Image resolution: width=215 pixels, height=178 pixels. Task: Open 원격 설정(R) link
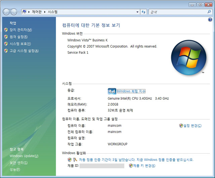(x=19, y=37)
